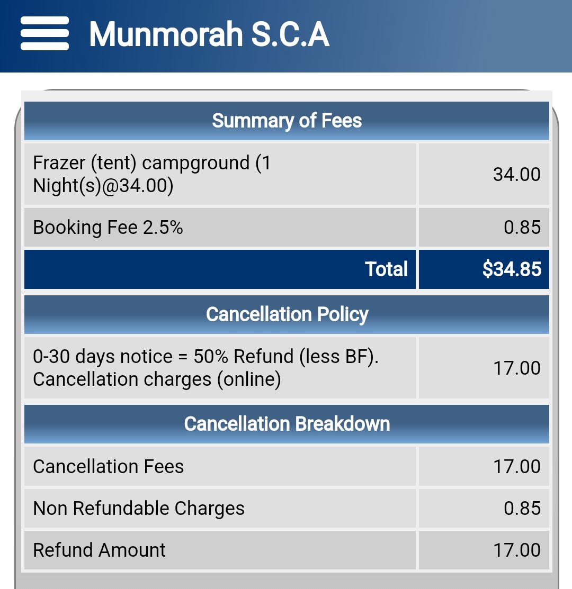Tap the Cancellation Policy header
This screenshot has width=572, height=589.
tap(287, 314)
